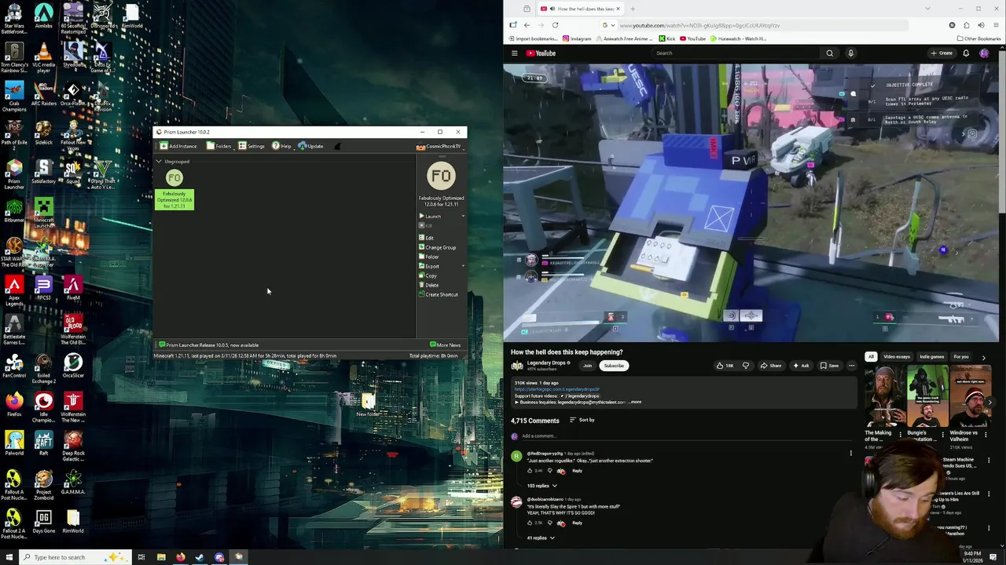
Task: Click the Subscribe button
Action: point(614,366)
